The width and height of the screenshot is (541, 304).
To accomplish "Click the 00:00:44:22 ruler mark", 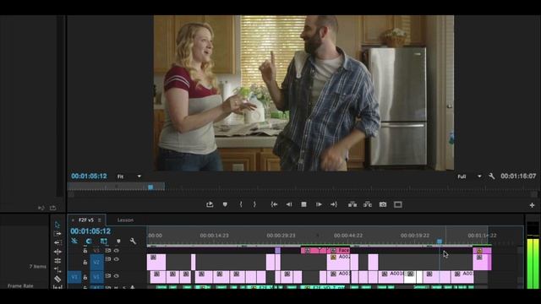I will (x=348, y=236).
